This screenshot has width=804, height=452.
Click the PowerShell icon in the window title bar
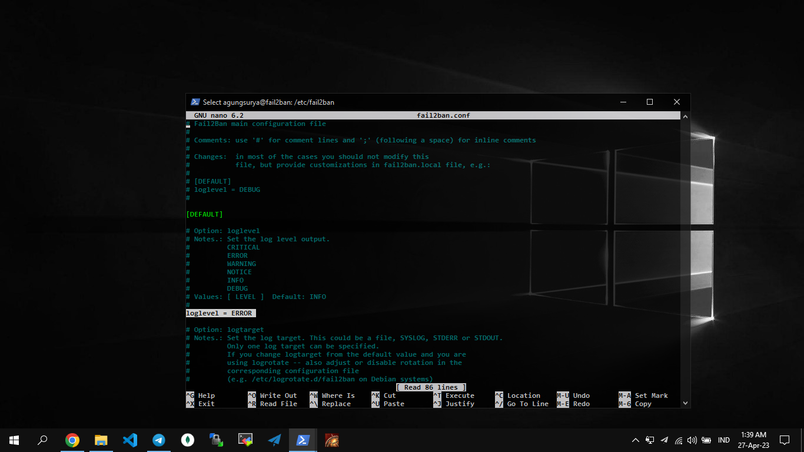(195, 102)
